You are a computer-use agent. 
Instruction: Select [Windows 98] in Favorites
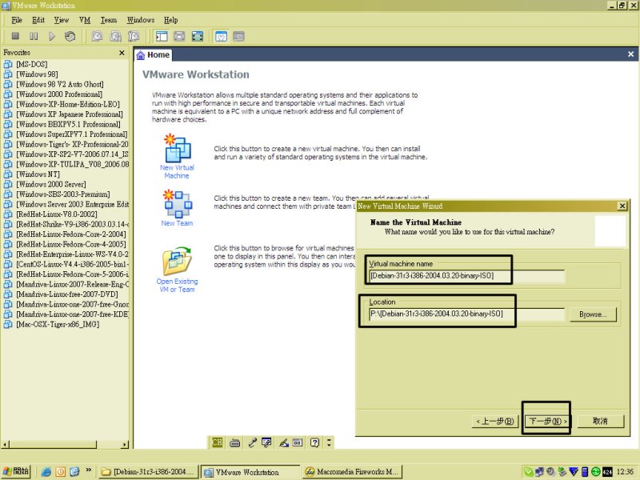(37, 74)
